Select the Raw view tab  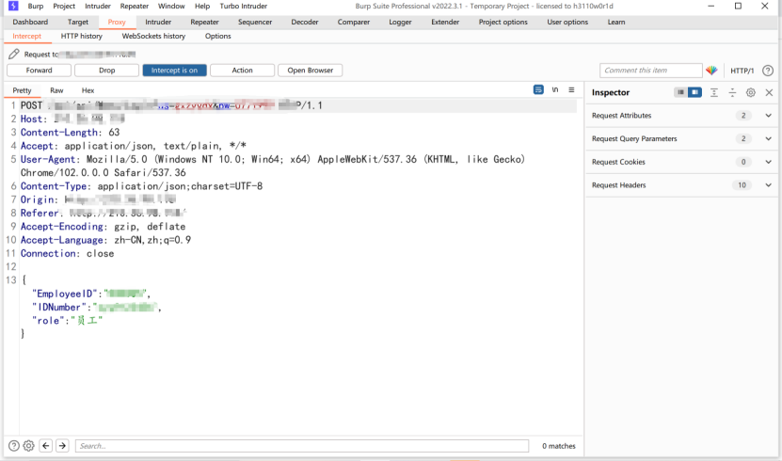tap(56, 90)
